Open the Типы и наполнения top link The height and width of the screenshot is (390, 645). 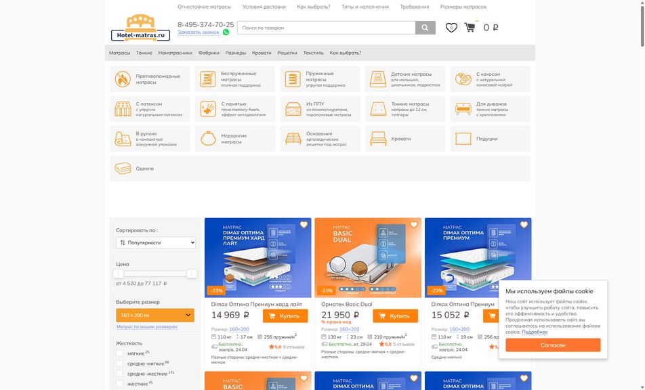pyautogui.click(x=365, y=7)
